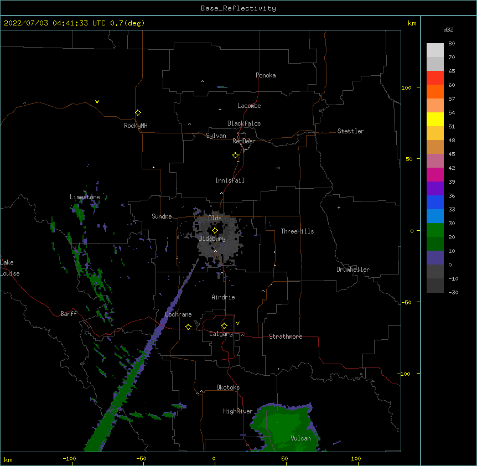Click the Didsbury city label
Screen dimensions: 477x466
coord(212,239)
